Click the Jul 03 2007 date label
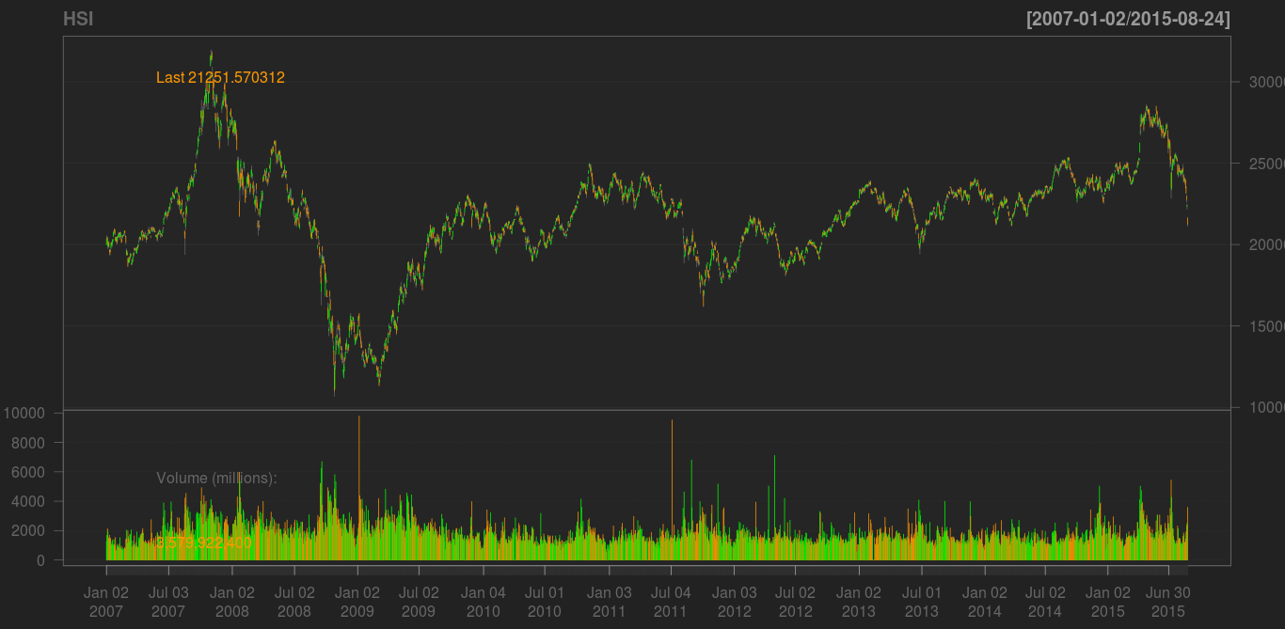This screenshot has width=1285, height=629. [168, 602]
